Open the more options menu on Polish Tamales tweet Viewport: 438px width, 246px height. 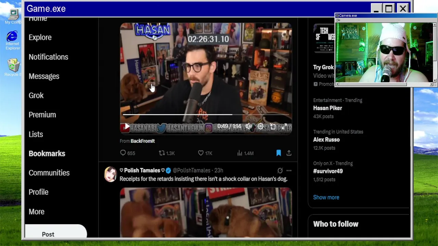(x=289, y=170)
